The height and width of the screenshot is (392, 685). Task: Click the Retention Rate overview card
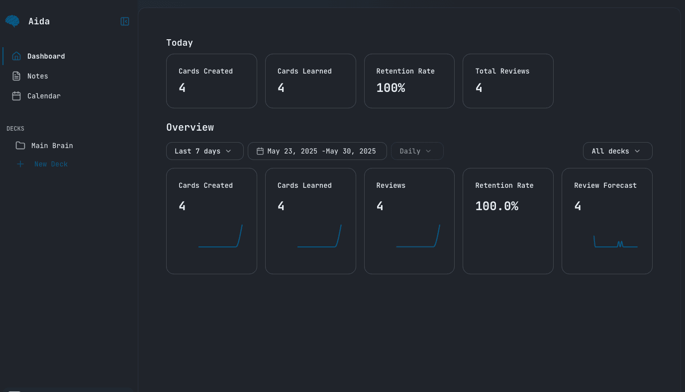coord(507,221)
